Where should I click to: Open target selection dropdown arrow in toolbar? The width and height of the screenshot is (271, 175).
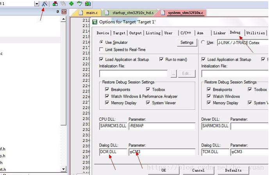pos(37,4)
